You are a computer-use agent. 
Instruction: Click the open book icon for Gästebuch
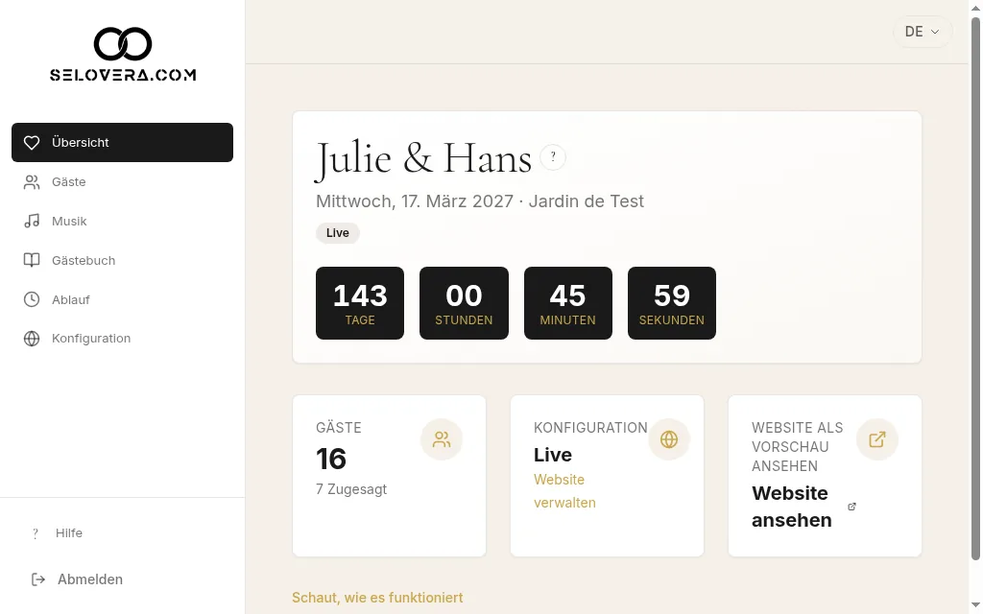point(32,261)
